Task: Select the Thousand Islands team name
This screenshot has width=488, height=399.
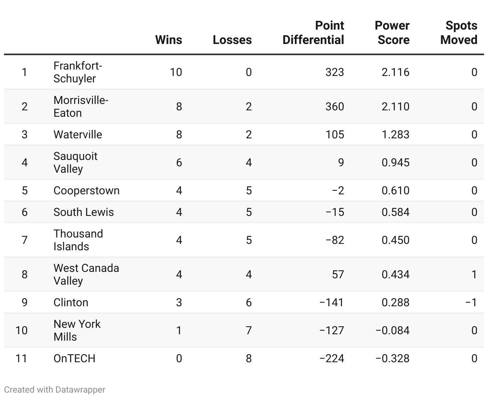Action: point(78,240)
